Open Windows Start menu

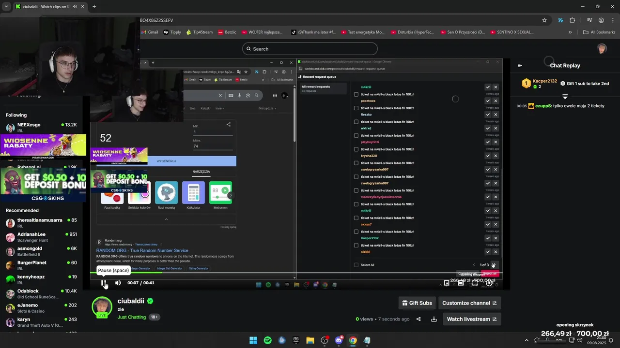click(253, 340)
